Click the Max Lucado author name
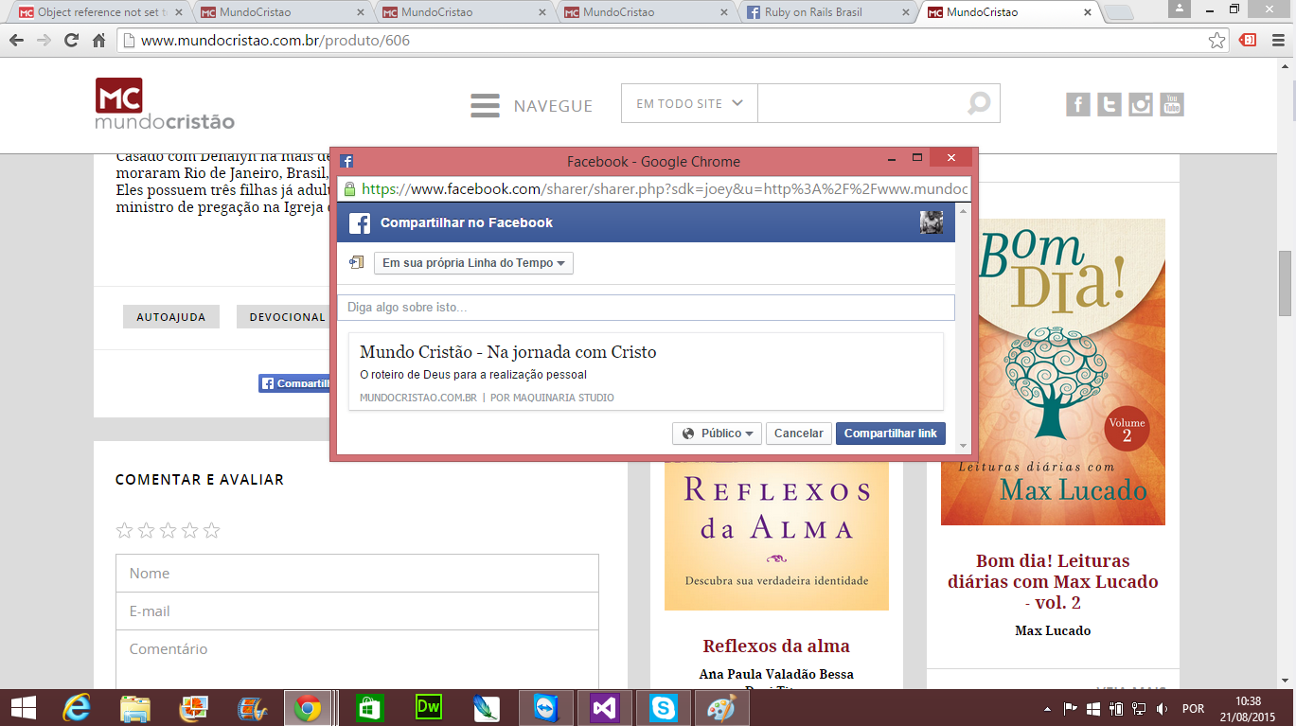1296x726 pixels. pyautogui.click(x=1053, y=630)
